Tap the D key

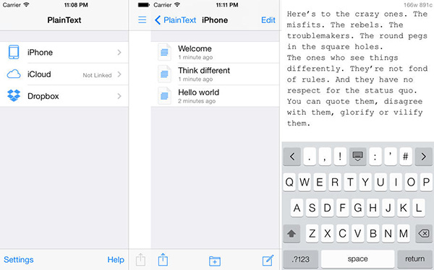click(x=328, y=208)
